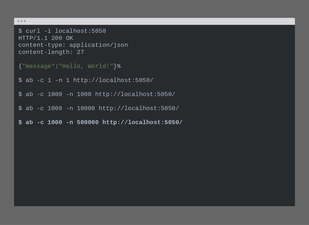This screenshot has width=309, height=225.
Task: Click the middle dot in the window title bar
Action: pyautogui.click(x=22, y=21)
